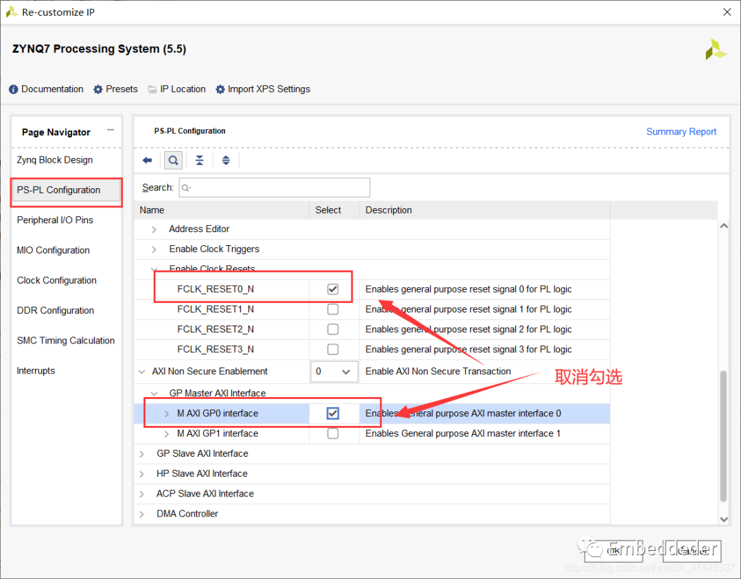The width and height of the screenshot is (741, 579).
Task: Open Interrupts page
Action: (36, 371)
